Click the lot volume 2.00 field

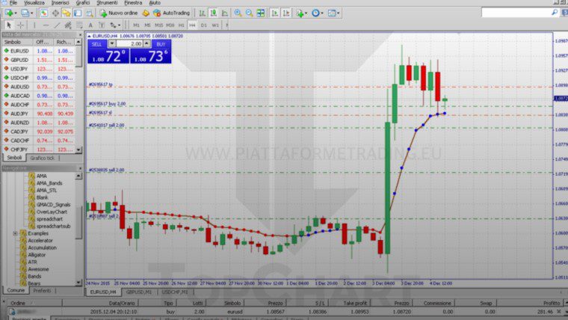pyautogui.click(x=129, y=44)
